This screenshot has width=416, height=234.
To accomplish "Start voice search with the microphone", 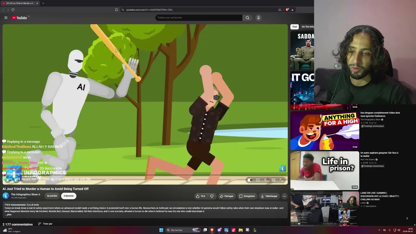I will click(x=258, y=18).
